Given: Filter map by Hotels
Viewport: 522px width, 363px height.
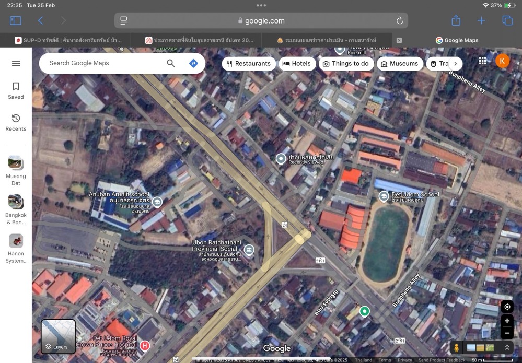Looking at the screenshot, I should (296, 64).
